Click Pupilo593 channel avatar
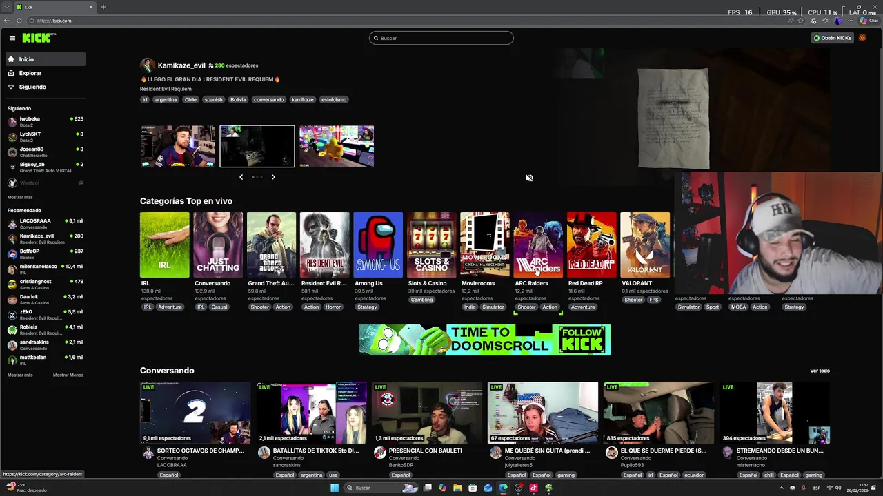 point(611,453)
